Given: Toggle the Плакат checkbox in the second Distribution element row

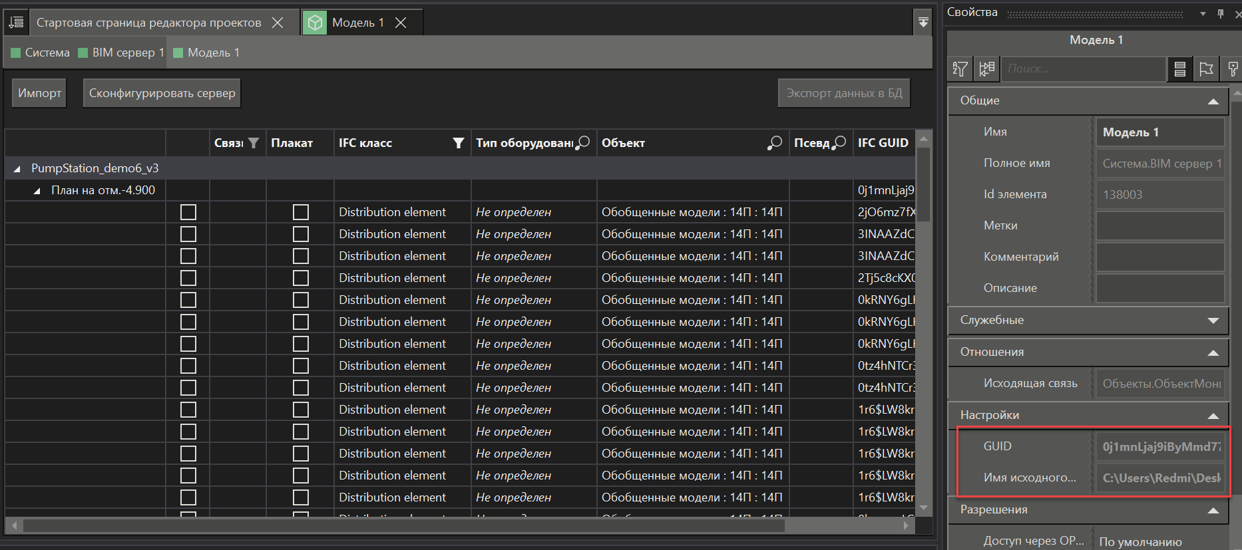Looking at the screenshot, I should [301, 234].
